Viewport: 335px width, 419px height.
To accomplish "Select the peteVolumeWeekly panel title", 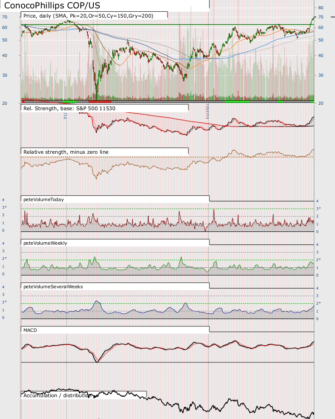I will pyautogui.click(x=45, y=243).
